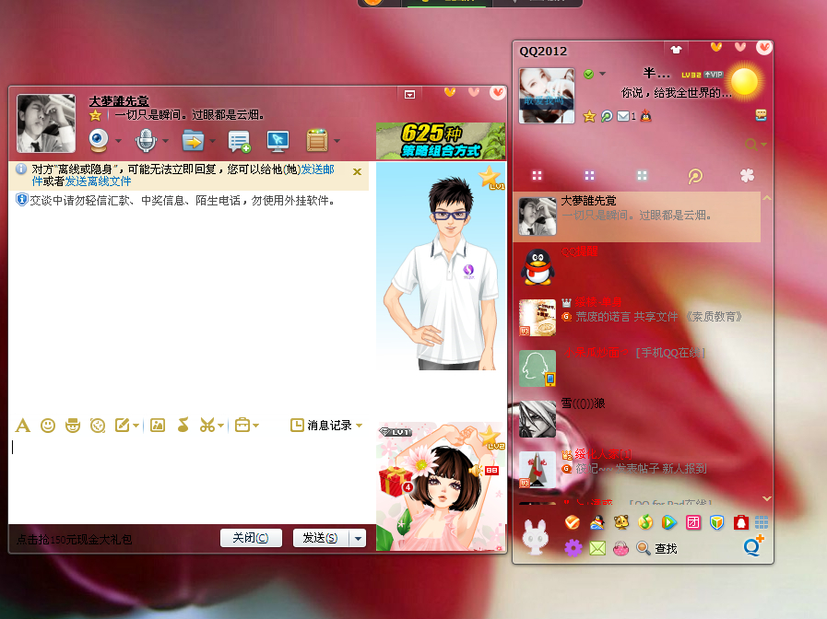
Task: Open system settings purple gear icon
Action: point(573,548)
